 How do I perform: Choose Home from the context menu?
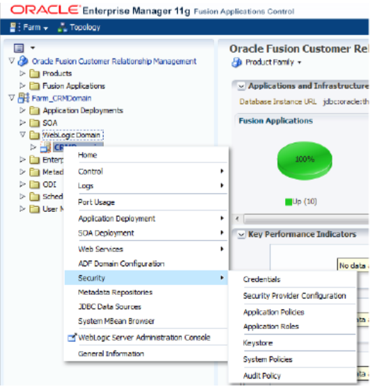pyautogui.click(x=146, y=155)
